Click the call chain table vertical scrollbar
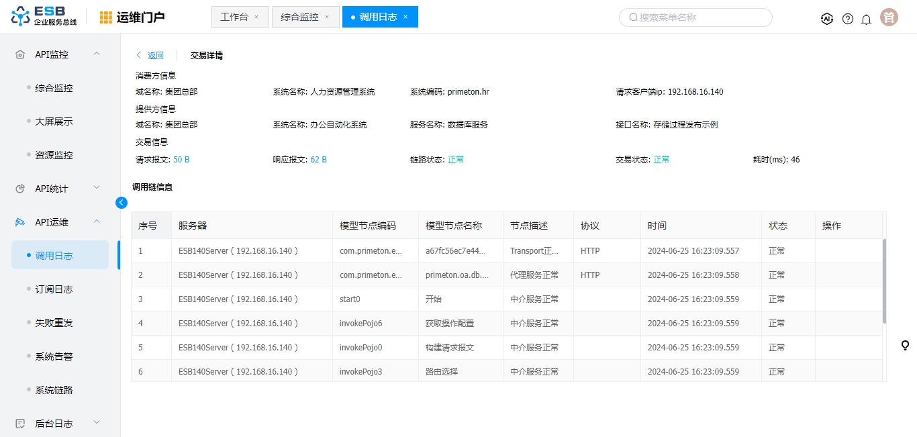Image resolution: width=917 pixels, height=437 pixels. coord(883,281)
